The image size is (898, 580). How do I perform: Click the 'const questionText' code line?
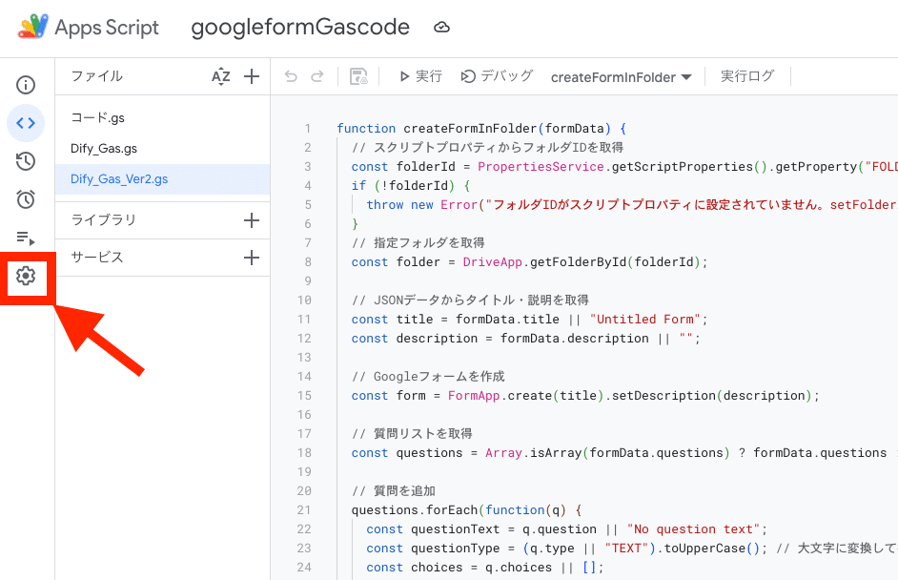tap(566, 529)
